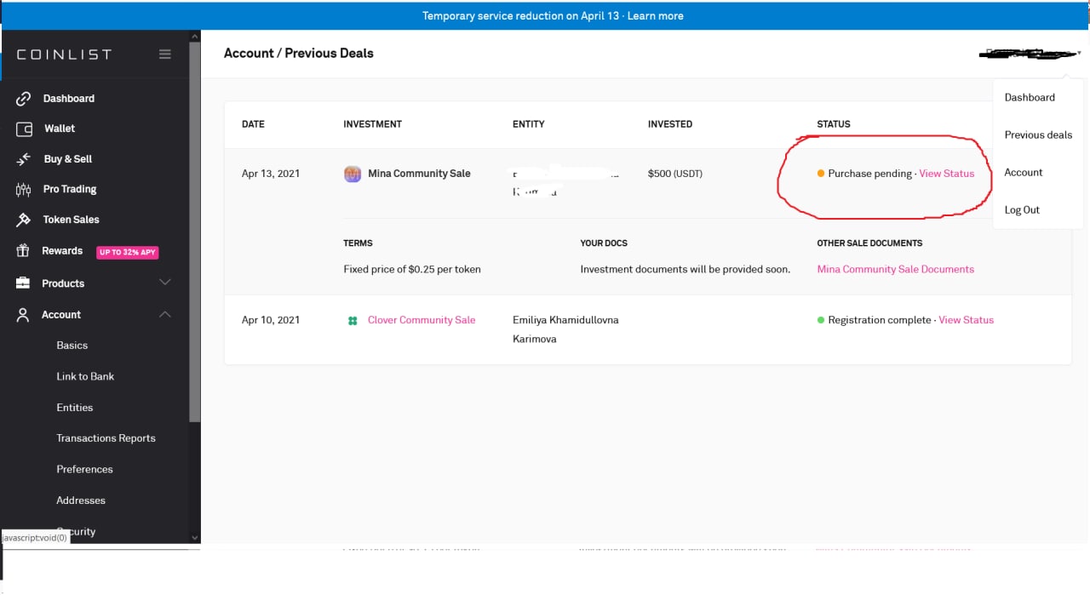Click the Apr 10, 2021 date cell

[x=271, y=320]
